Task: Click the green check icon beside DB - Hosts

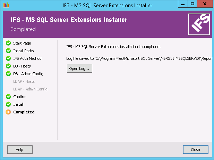Action: coord(8,66)
